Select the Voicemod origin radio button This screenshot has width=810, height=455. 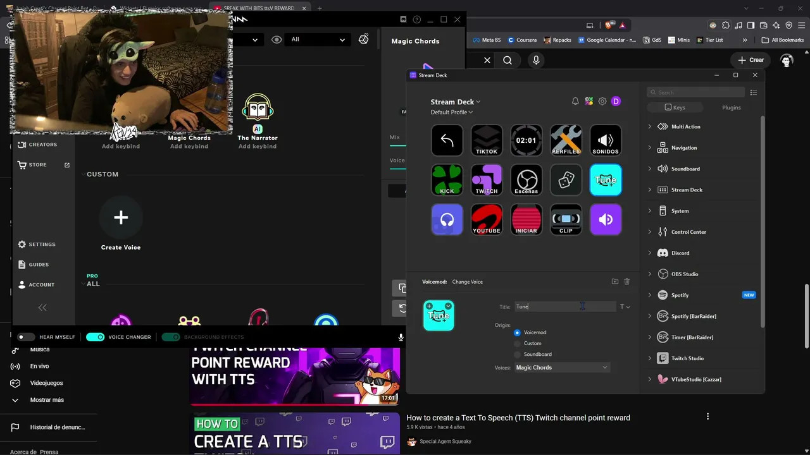[518, 332]
